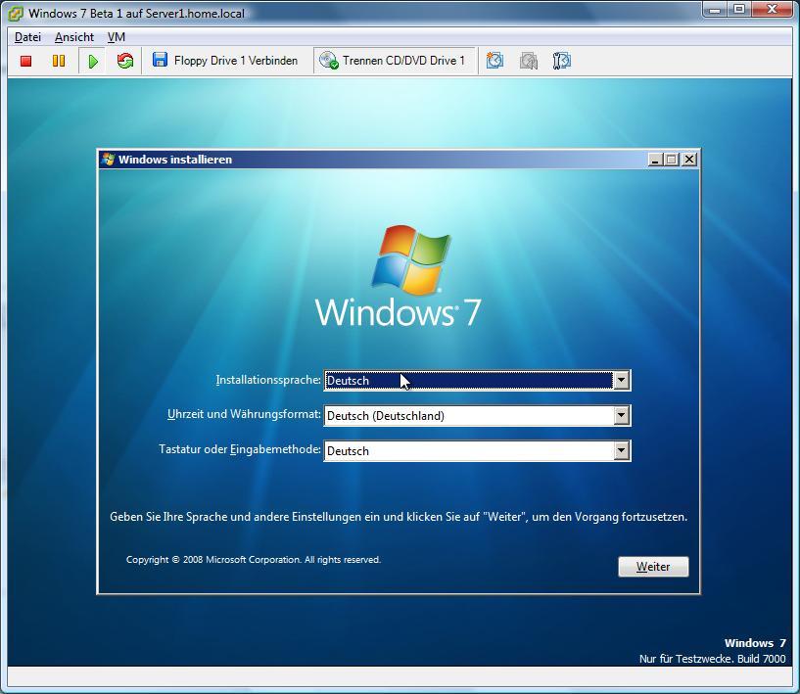Screen dimensions: 800x694
Task: Expand the Installationssprache dropdown arrow
Action: (621, 380)
